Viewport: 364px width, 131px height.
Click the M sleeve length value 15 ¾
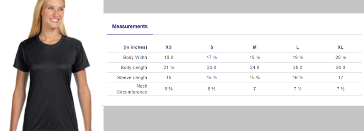(255, 78)
